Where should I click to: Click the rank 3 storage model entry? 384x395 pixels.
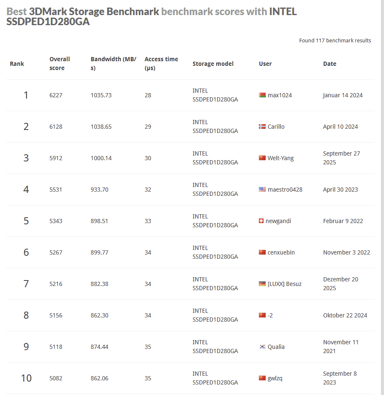pyautogui.click(x=215, y=158)
